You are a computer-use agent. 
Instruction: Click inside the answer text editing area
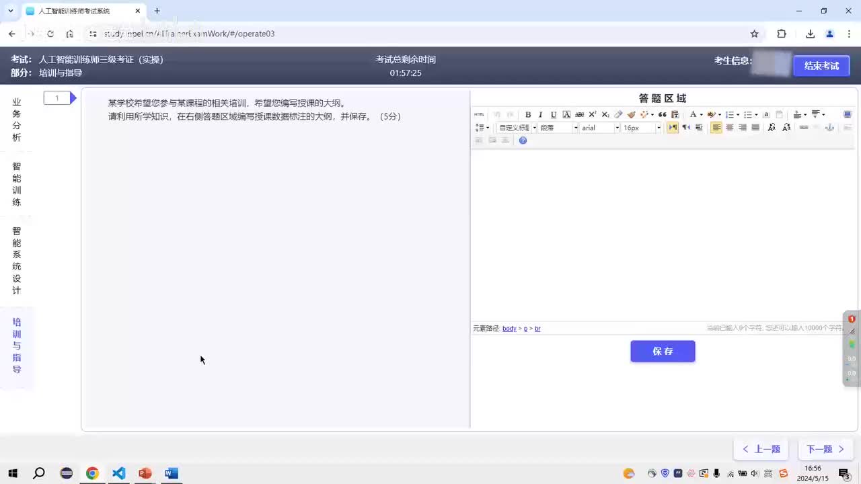tap(663, 235)
